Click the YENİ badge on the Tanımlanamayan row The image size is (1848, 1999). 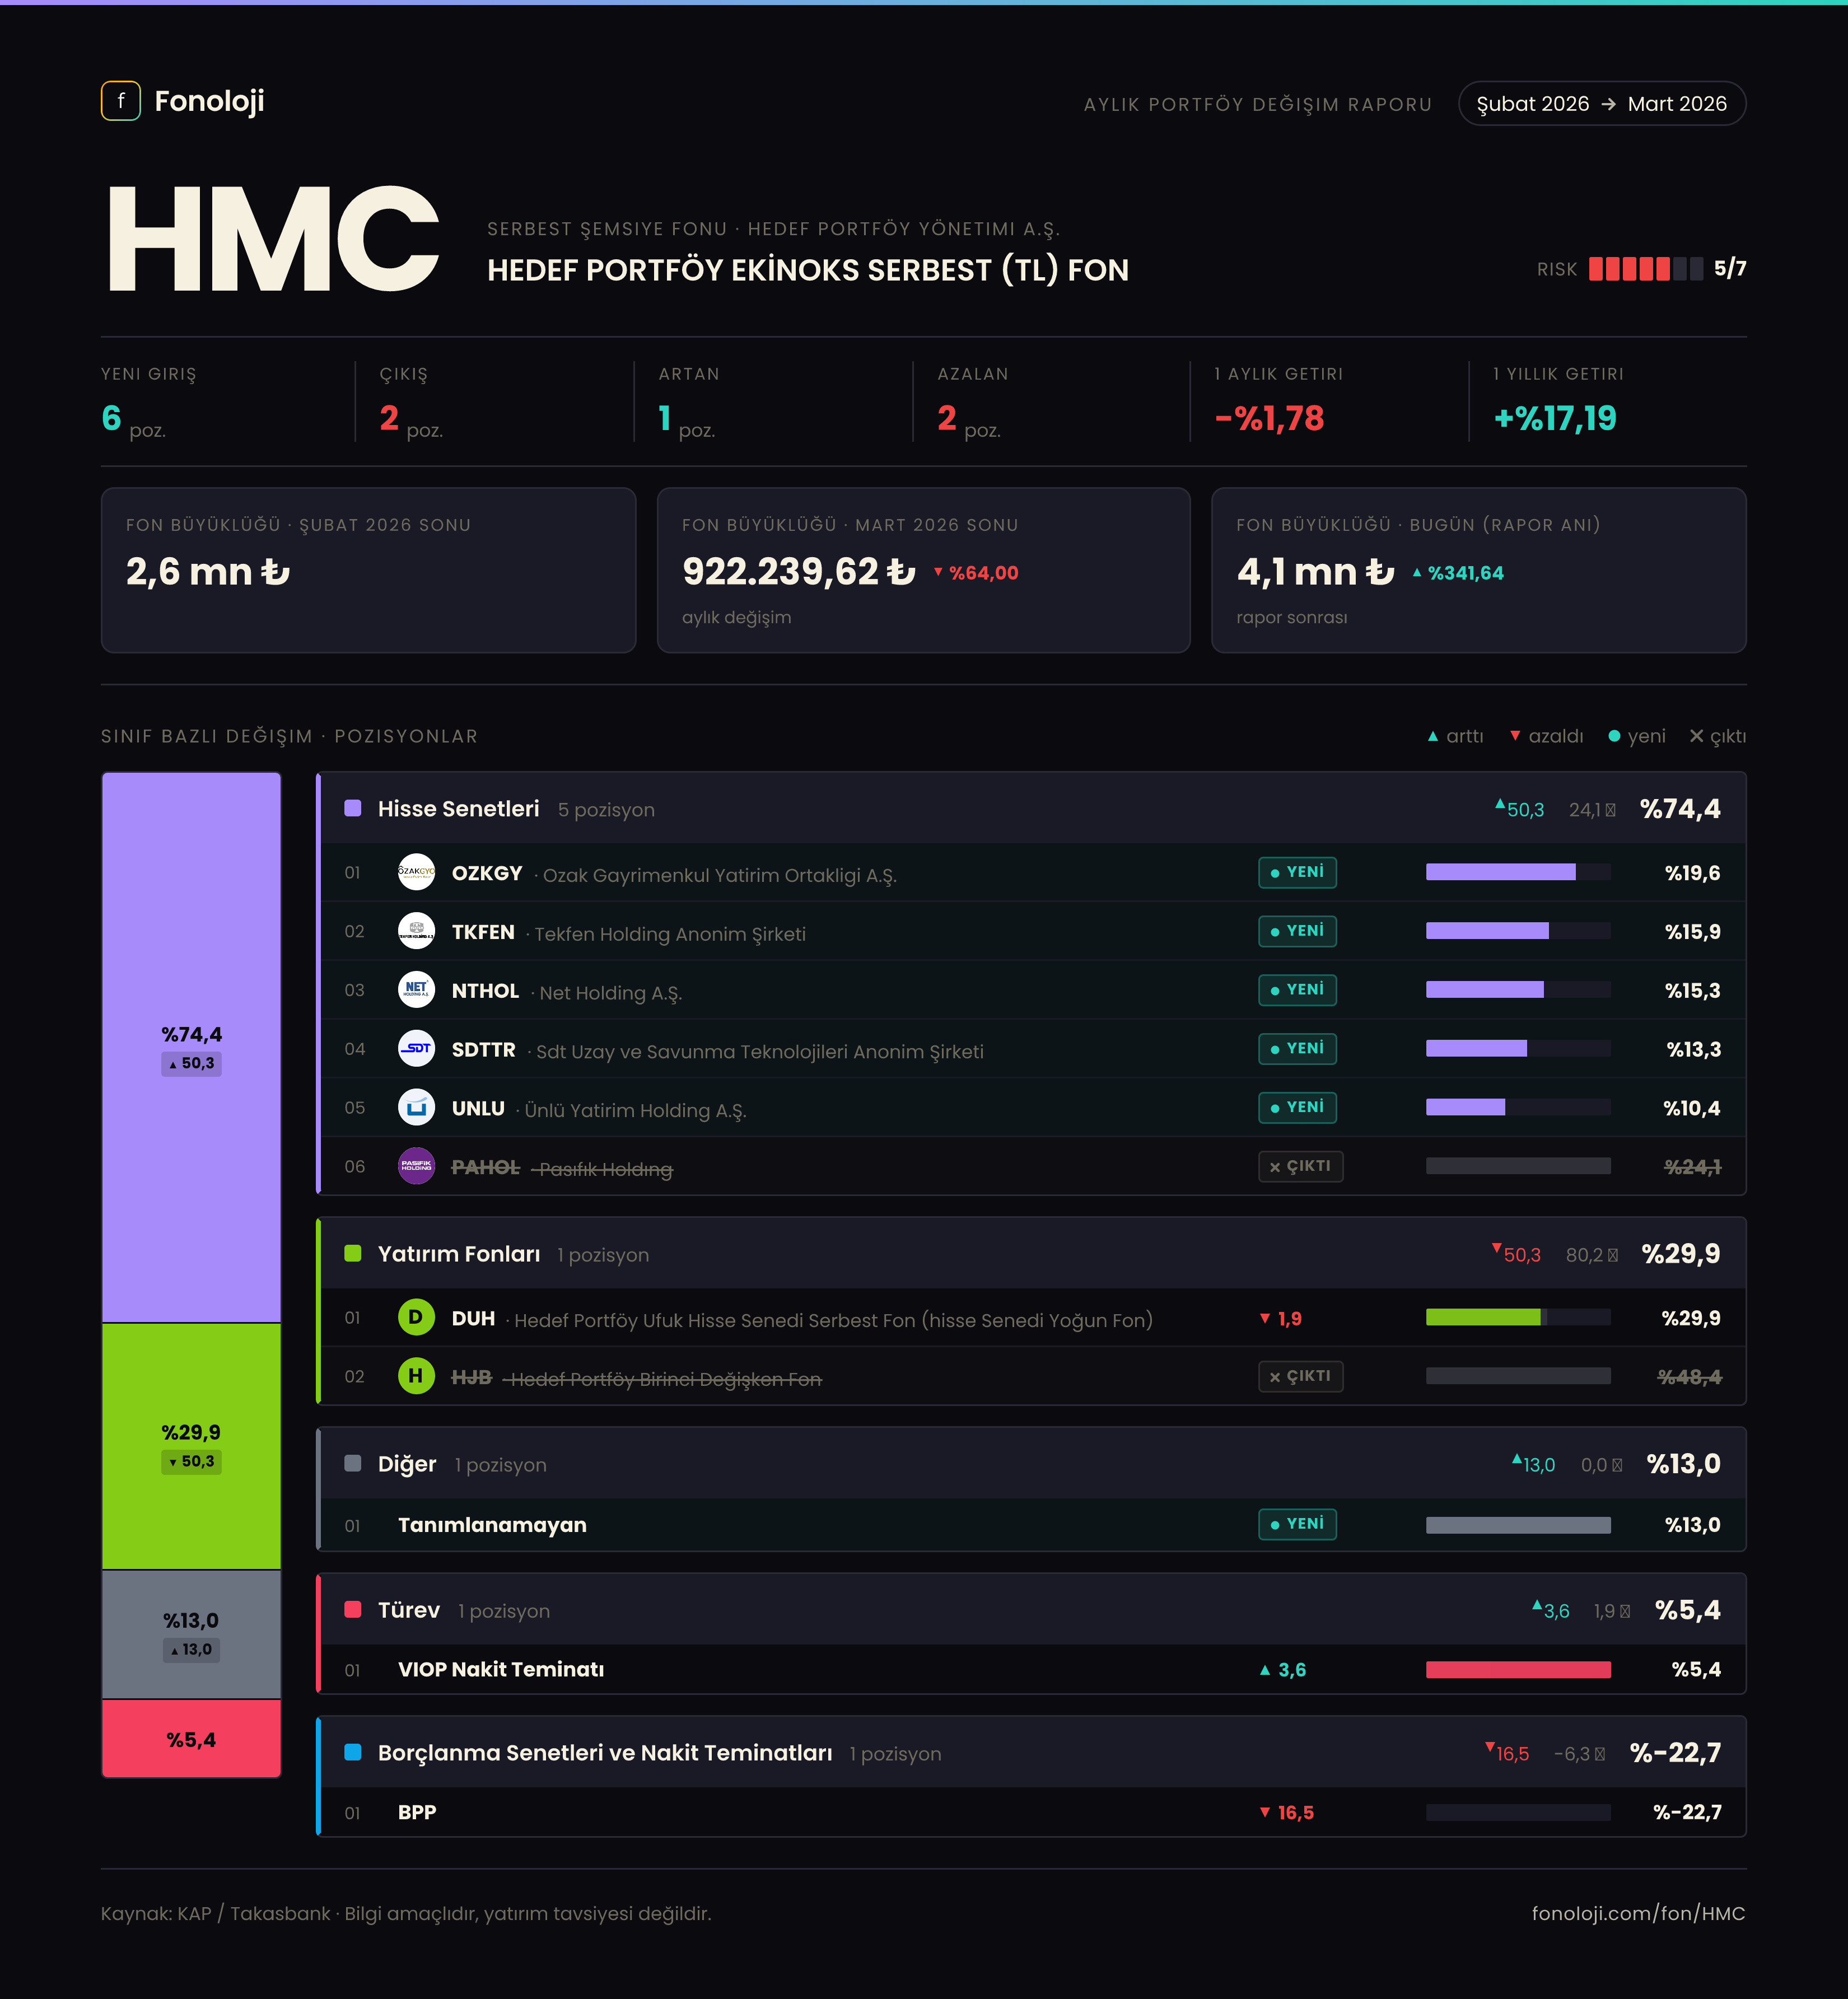click(x=1297, y=1524)
